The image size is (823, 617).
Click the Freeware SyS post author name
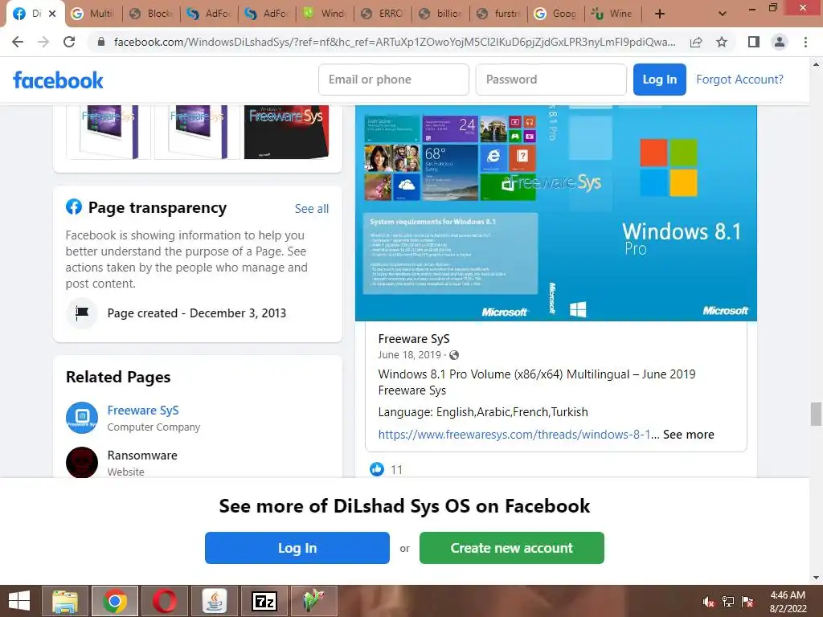click(x=414, y=339)
